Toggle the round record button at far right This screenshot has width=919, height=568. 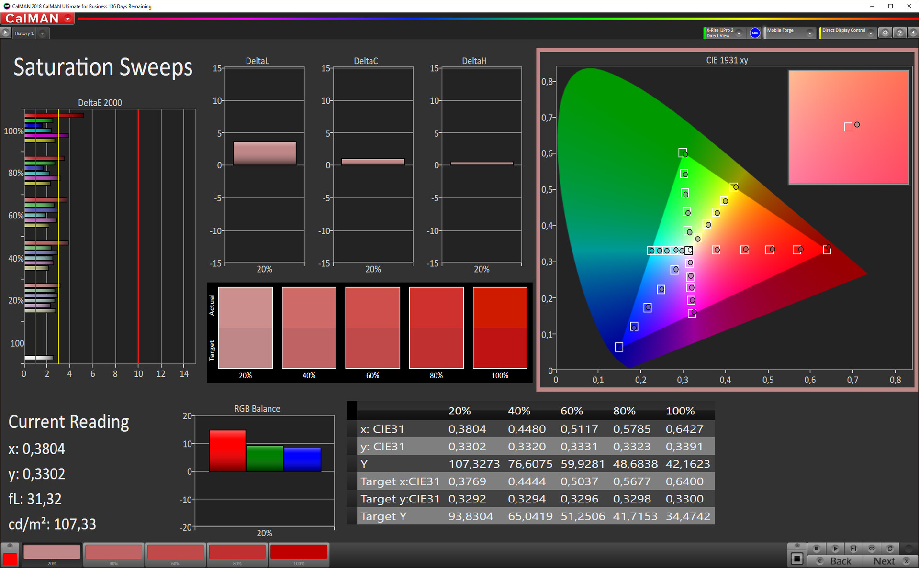pyautogui.click(x=908, y=548)
